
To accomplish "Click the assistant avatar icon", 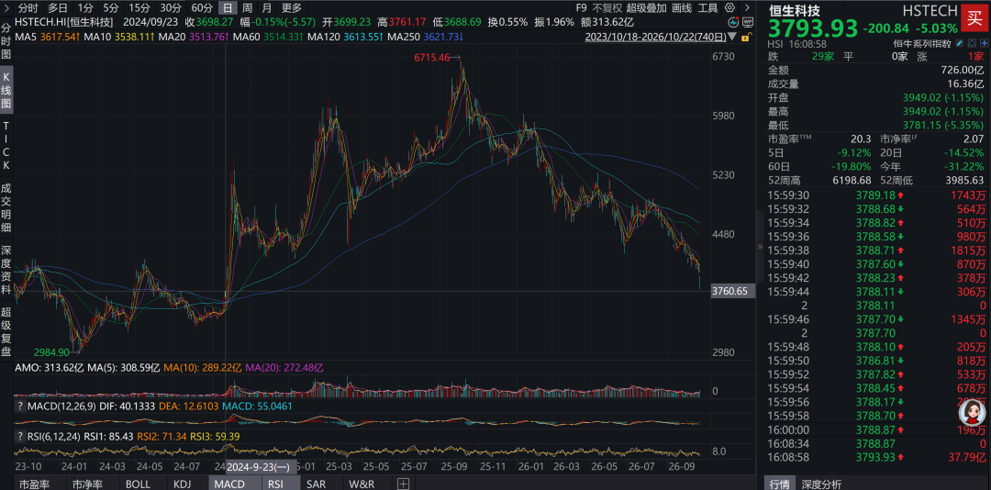I will 972,414.
